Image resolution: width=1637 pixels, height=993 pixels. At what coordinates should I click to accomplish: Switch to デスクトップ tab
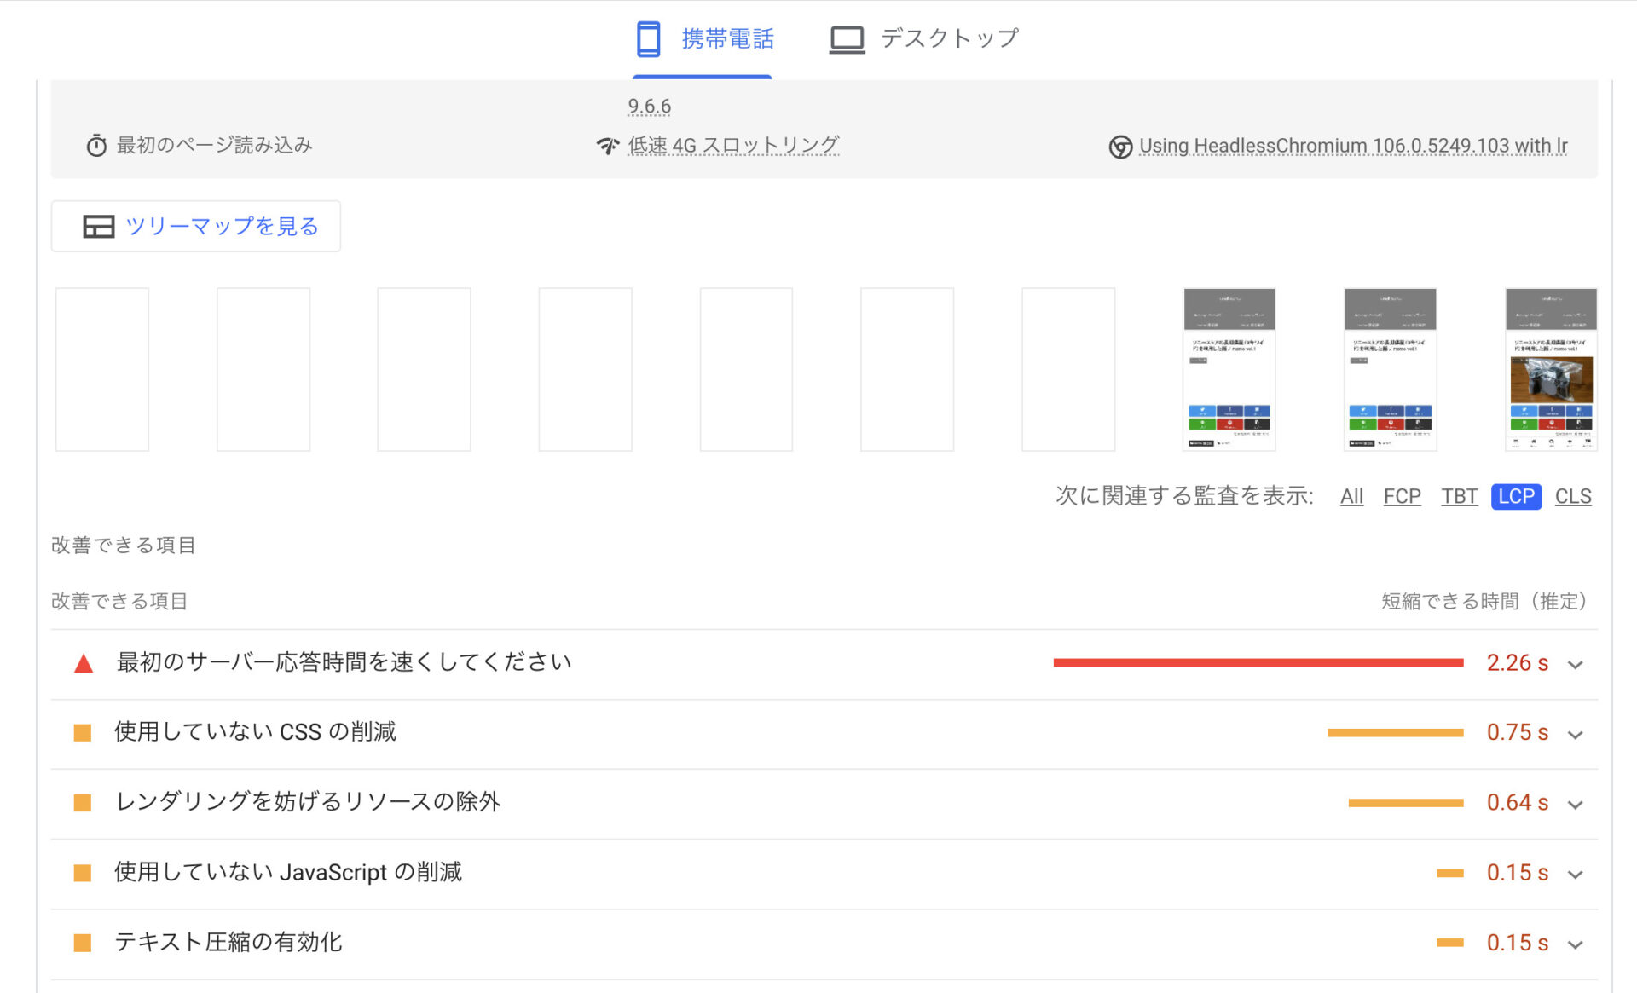coord(948,39)
